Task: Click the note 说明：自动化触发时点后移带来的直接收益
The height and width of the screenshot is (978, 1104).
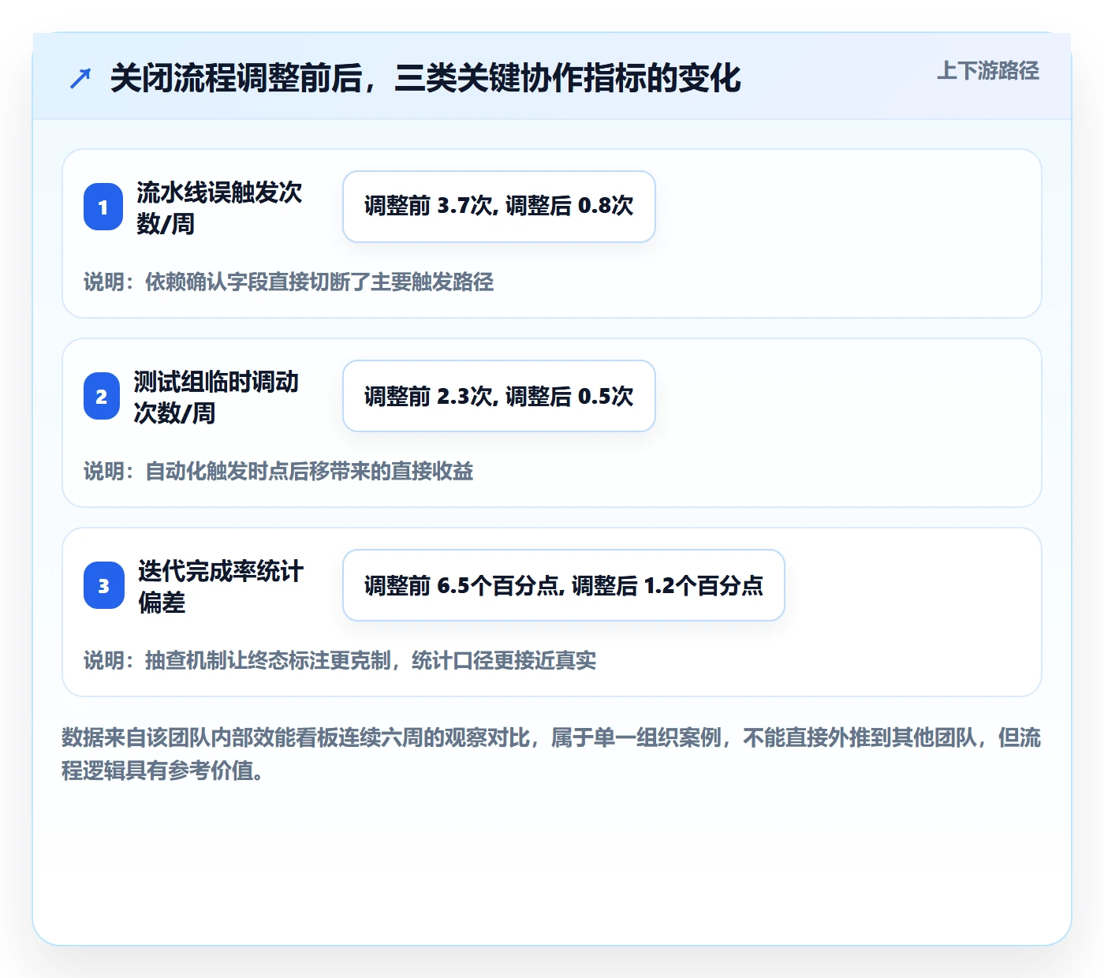Action: click(x=278, y=471)
